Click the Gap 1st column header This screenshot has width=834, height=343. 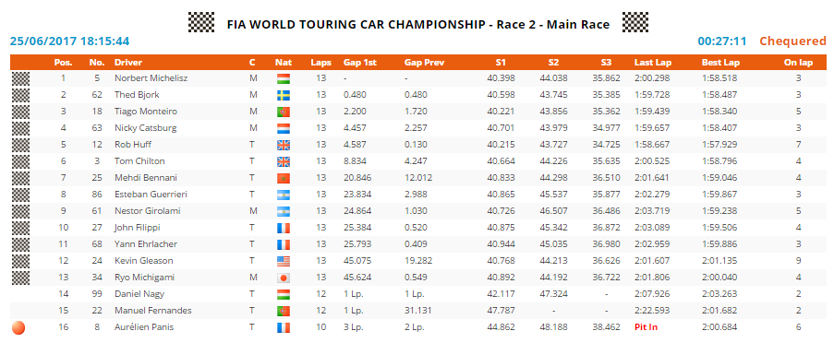click(x=360, y=63)
